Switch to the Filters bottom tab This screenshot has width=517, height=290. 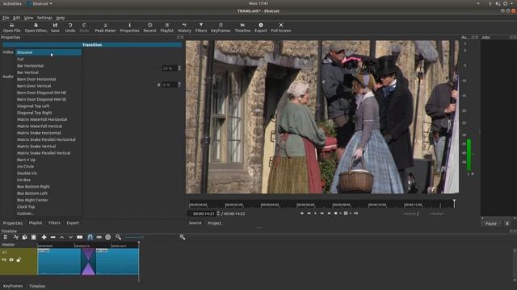point(54,223)
